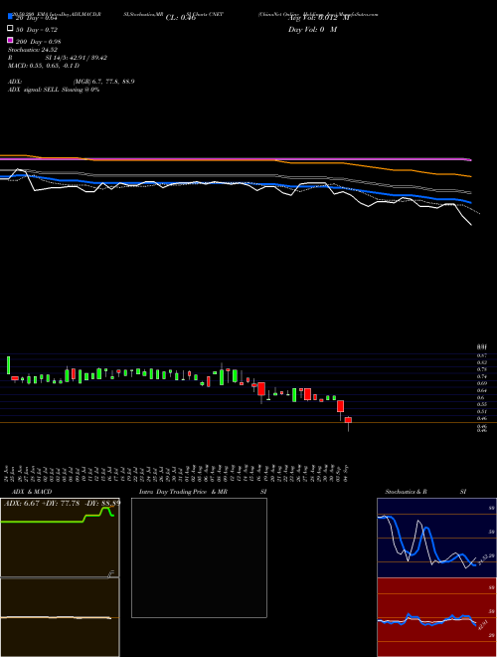Click the 'Stochastics & R' panel title

(x=406, y=492)
